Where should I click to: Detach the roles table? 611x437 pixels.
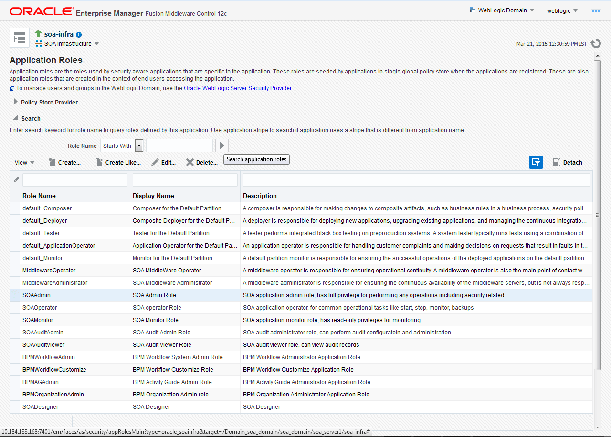point(568,163)
